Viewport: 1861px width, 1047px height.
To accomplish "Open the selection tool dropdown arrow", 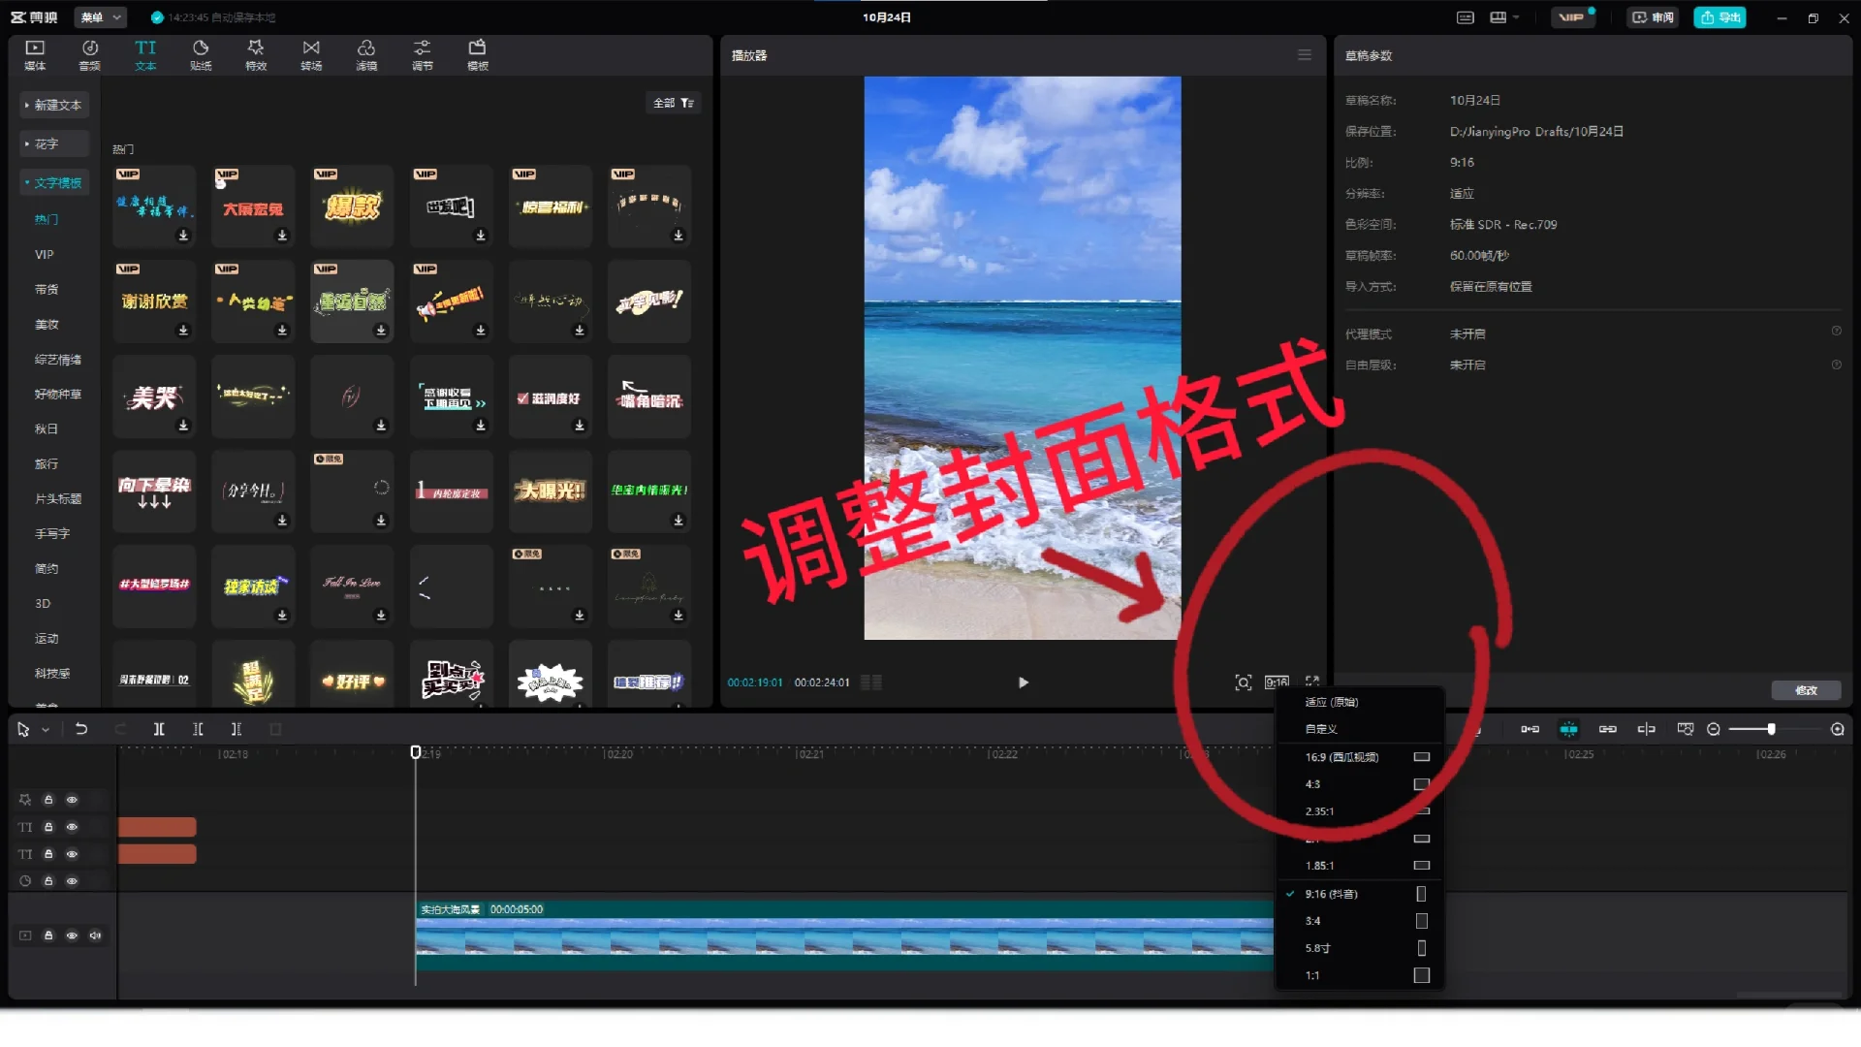I will [x=46, y=730].
